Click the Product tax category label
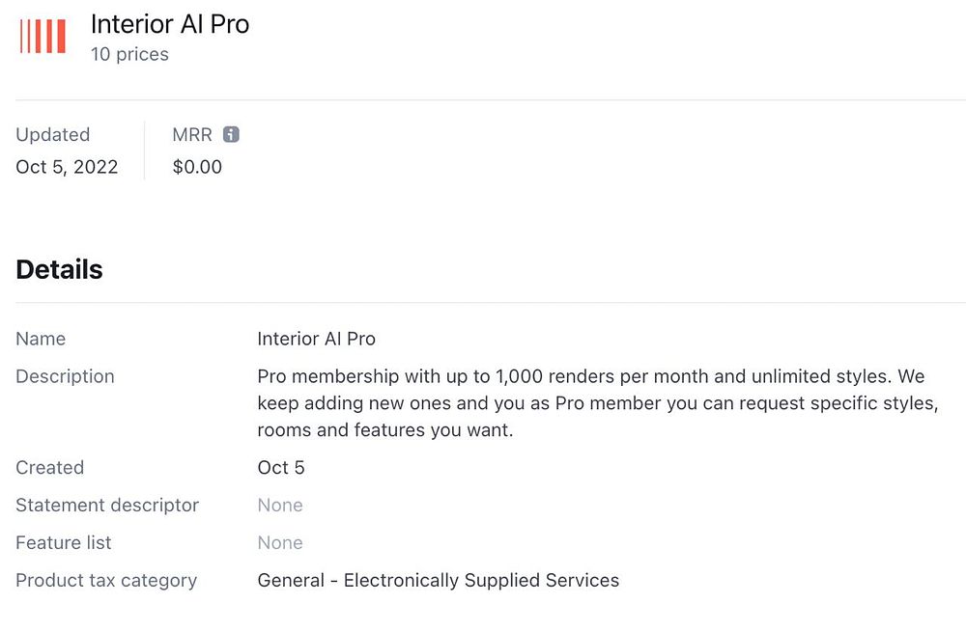The width and height of the screenshot is (966, 631). click(106, 581)
